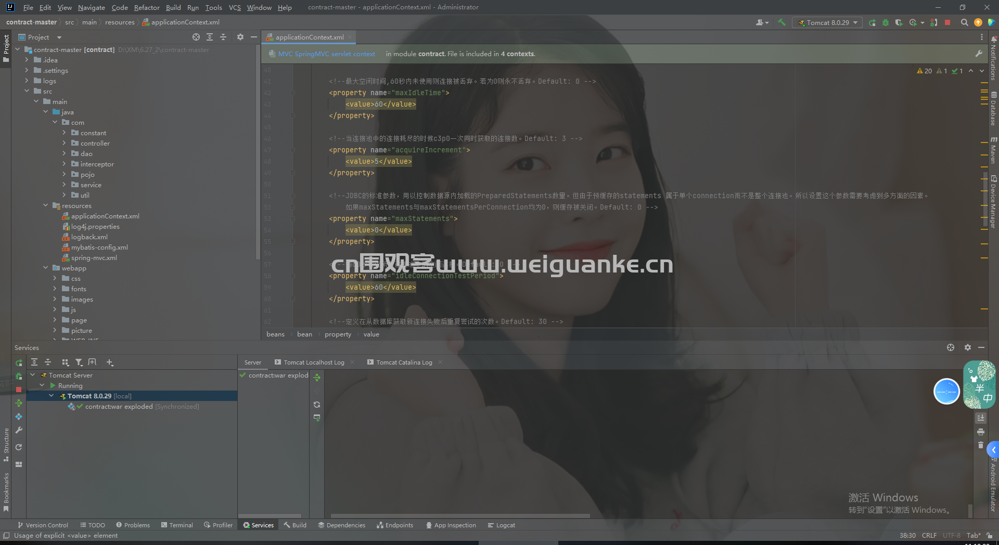The height and width of the screenshot is (545, 999).
Task: Collapse the Tomcat Server node in Services
Action: pos(33,375)
